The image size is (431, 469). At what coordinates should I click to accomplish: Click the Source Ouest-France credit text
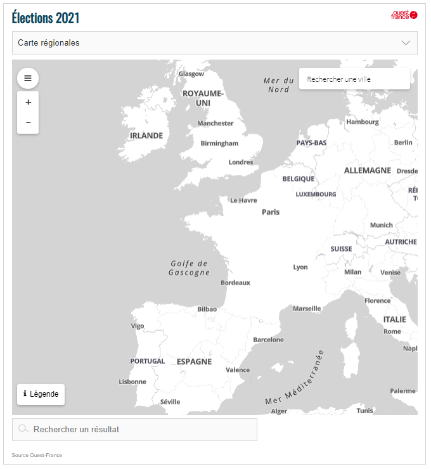click(x=37, y=455)
